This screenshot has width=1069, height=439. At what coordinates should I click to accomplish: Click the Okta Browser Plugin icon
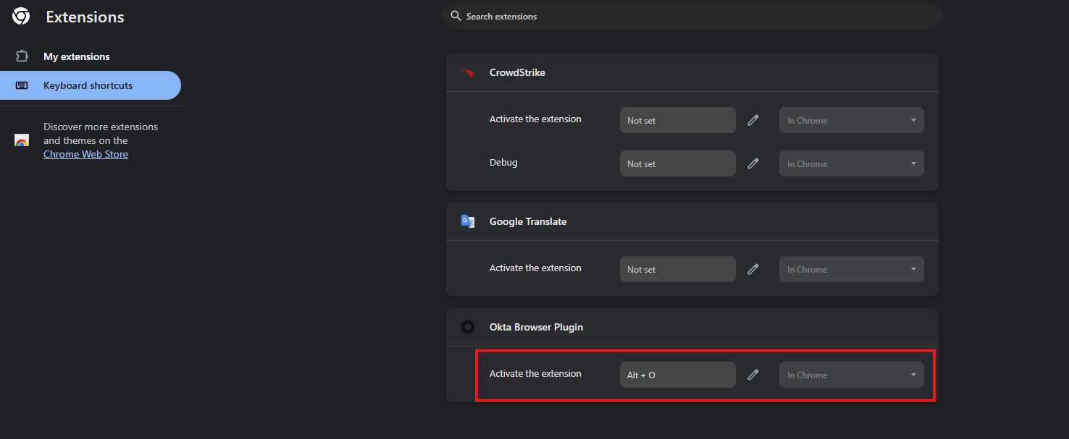(x=468, y=327)
